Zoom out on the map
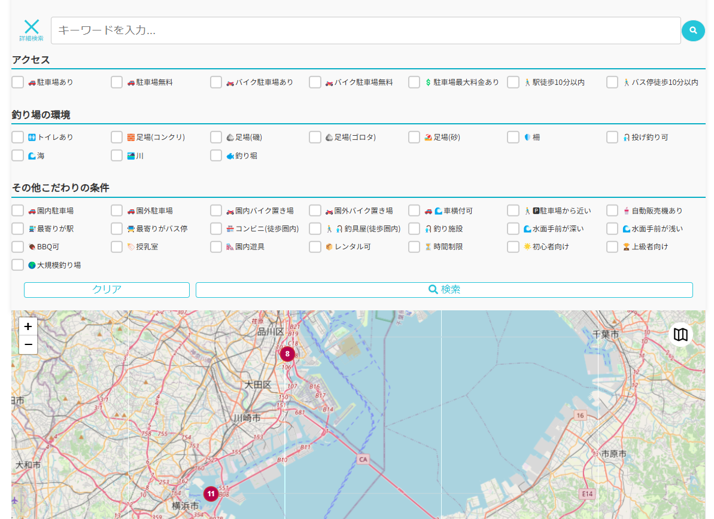Viewport: 714px width, 519px height. click(x=28, y=344)
